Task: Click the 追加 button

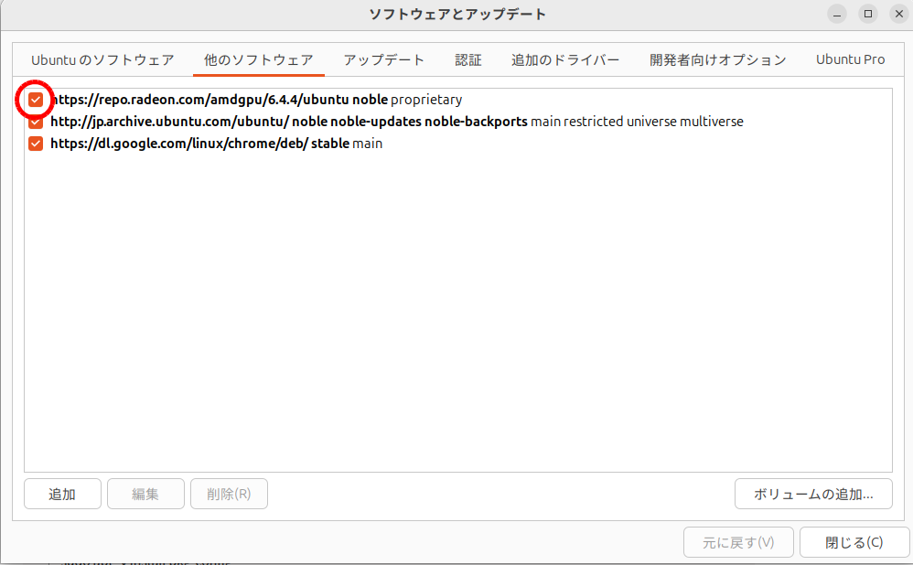Action: pos(62,495)
